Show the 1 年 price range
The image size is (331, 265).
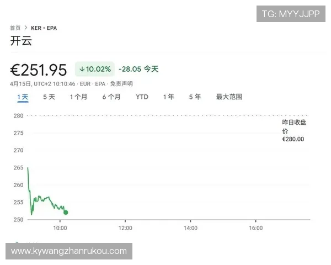[x=169, y=97]
